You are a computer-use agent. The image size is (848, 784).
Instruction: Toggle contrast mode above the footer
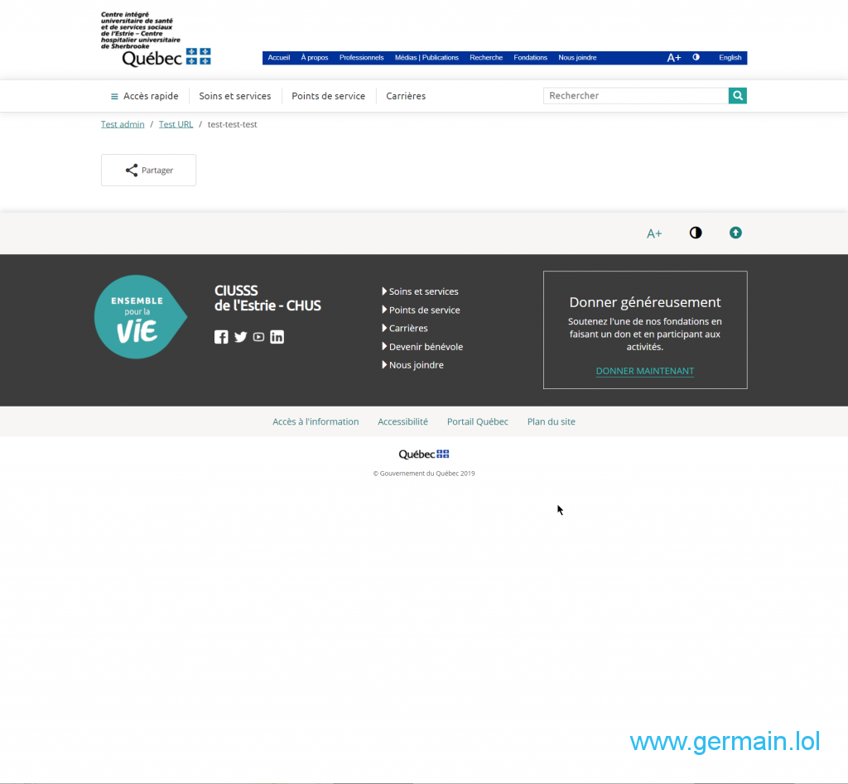[696, 233]
